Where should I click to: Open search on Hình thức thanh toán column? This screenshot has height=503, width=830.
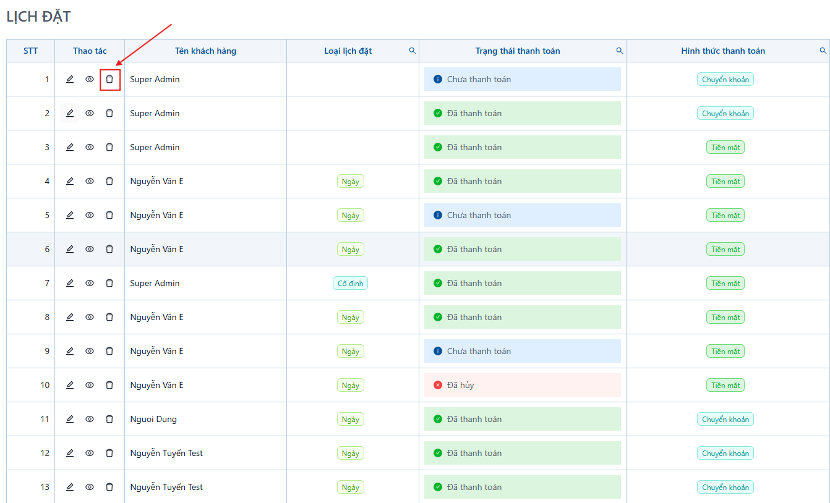click(823, 51)
